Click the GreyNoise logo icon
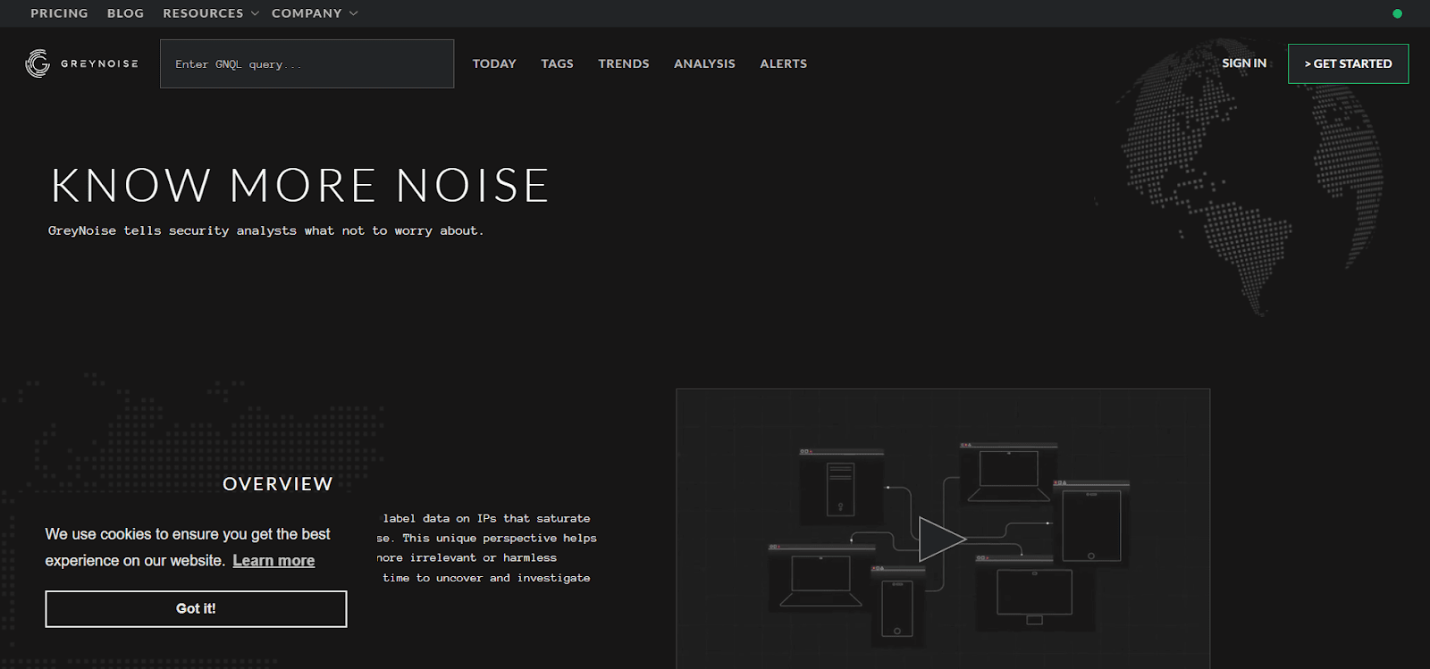 click(x=38, y=63)
